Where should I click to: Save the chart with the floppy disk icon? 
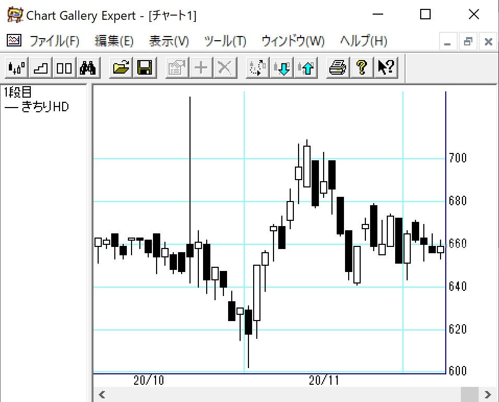[x=144, y=68]
